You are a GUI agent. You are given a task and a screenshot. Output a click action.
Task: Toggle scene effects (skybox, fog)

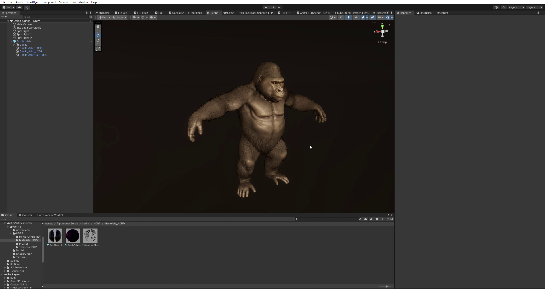point(363,18)
